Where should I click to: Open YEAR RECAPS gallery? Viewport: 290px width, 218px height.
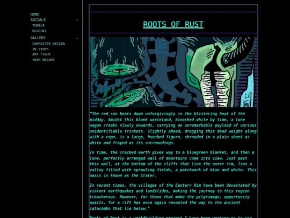(x=44, y=60)
